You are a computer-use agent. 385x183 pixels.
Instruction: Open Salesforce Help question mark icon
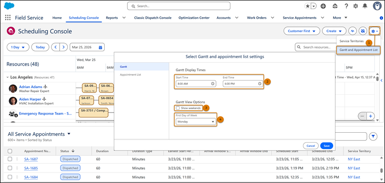click(346, 6)
